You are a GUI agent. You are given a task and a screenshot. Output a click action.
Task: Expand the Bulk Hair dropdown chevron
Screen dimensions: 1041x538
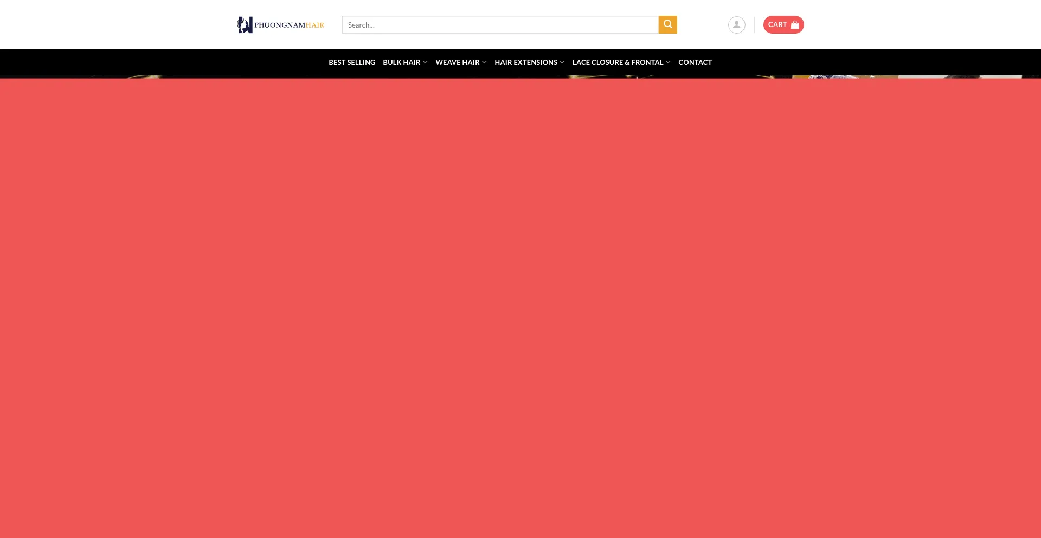click(x=425, y=62)
